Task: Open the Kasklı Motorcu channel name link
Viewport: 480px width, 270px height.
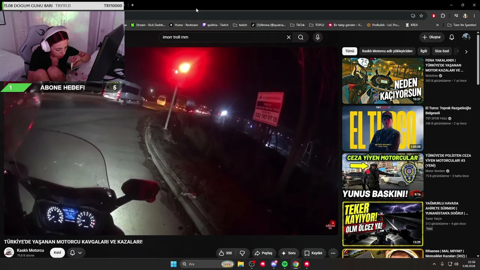Action: coord(30,250)
